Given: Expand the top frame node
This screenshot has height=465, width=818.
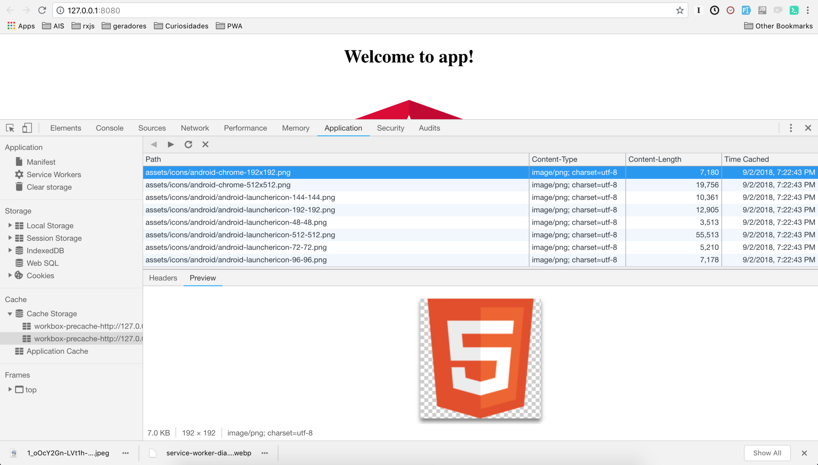Looking at the screenshot, I should click(x=10, y=390).
